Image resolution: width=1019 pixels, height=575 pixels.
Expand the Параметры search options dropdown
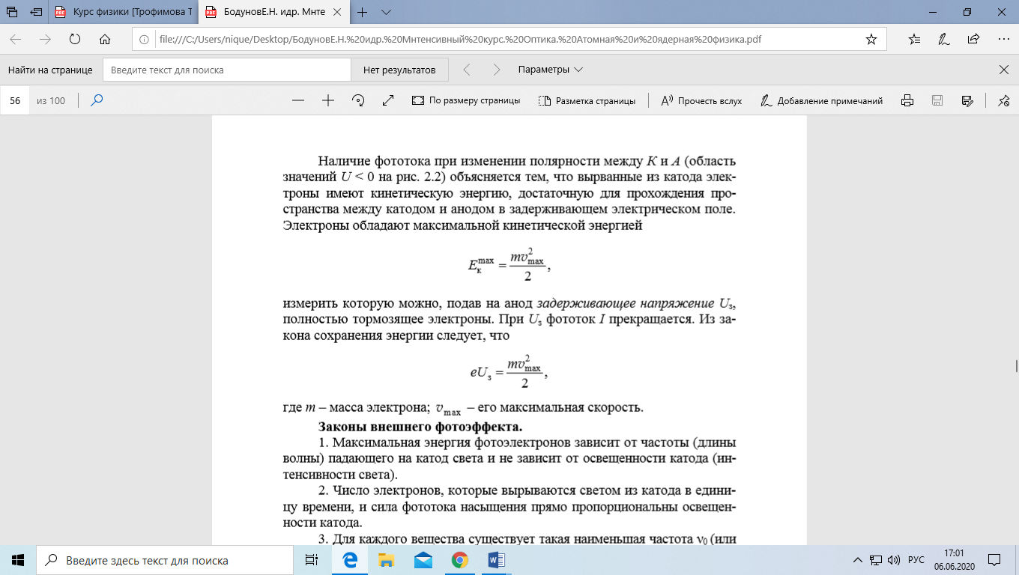[x=551, y=70]
